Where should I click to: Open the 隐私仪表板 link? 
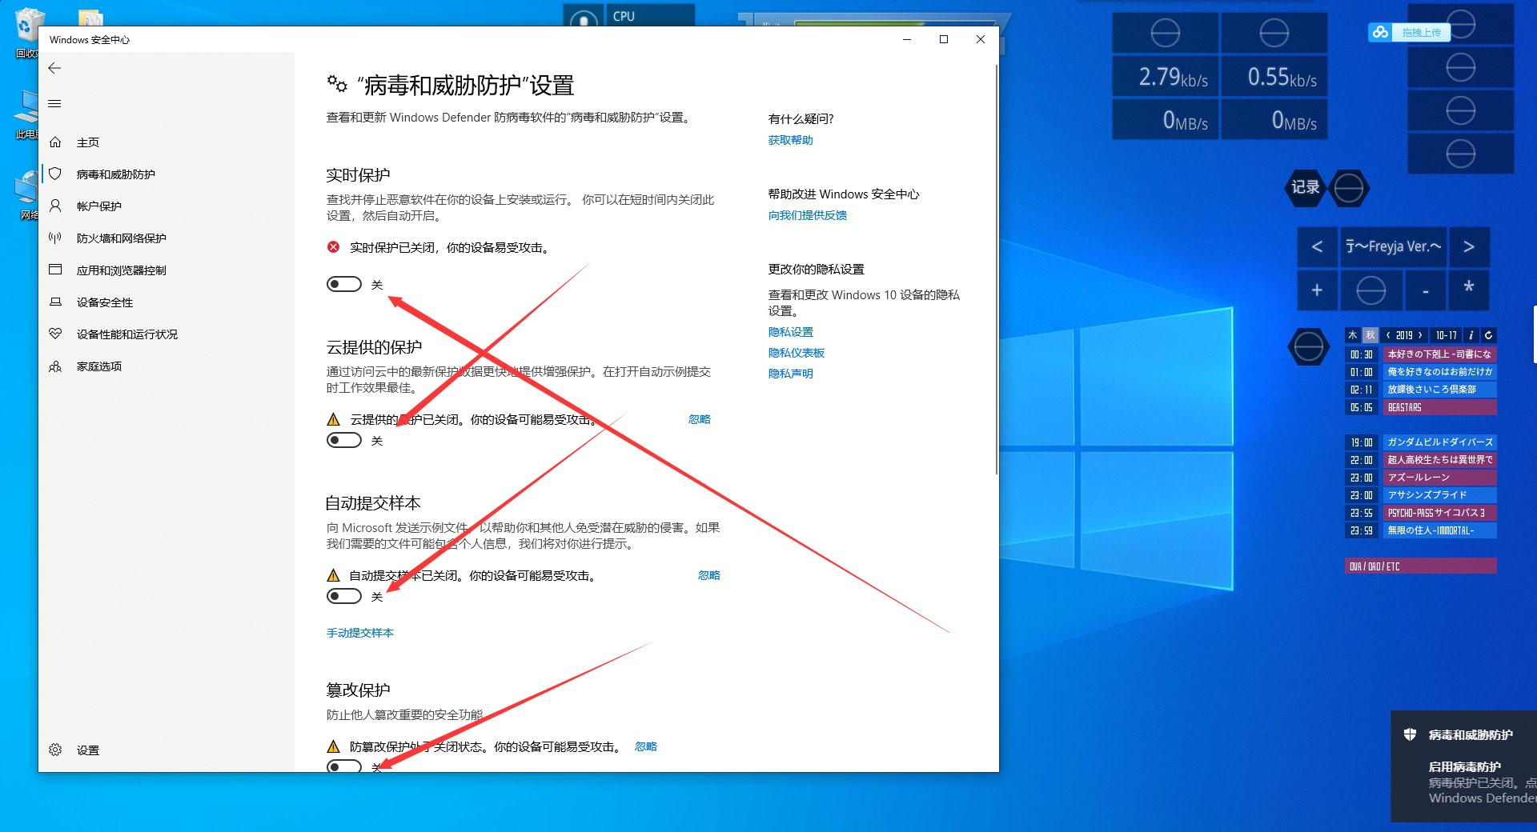(796, 353)
